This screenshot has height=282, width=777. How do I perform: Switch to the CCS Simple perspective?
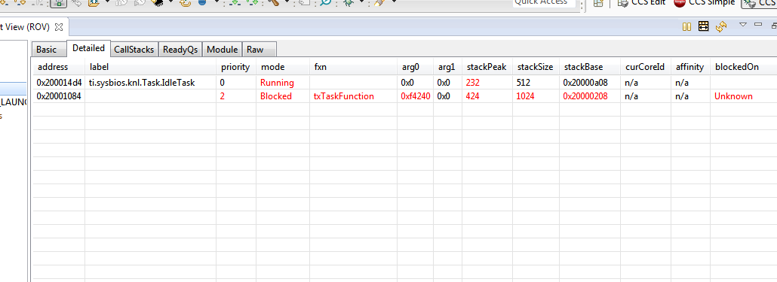[x=704, y=3]
